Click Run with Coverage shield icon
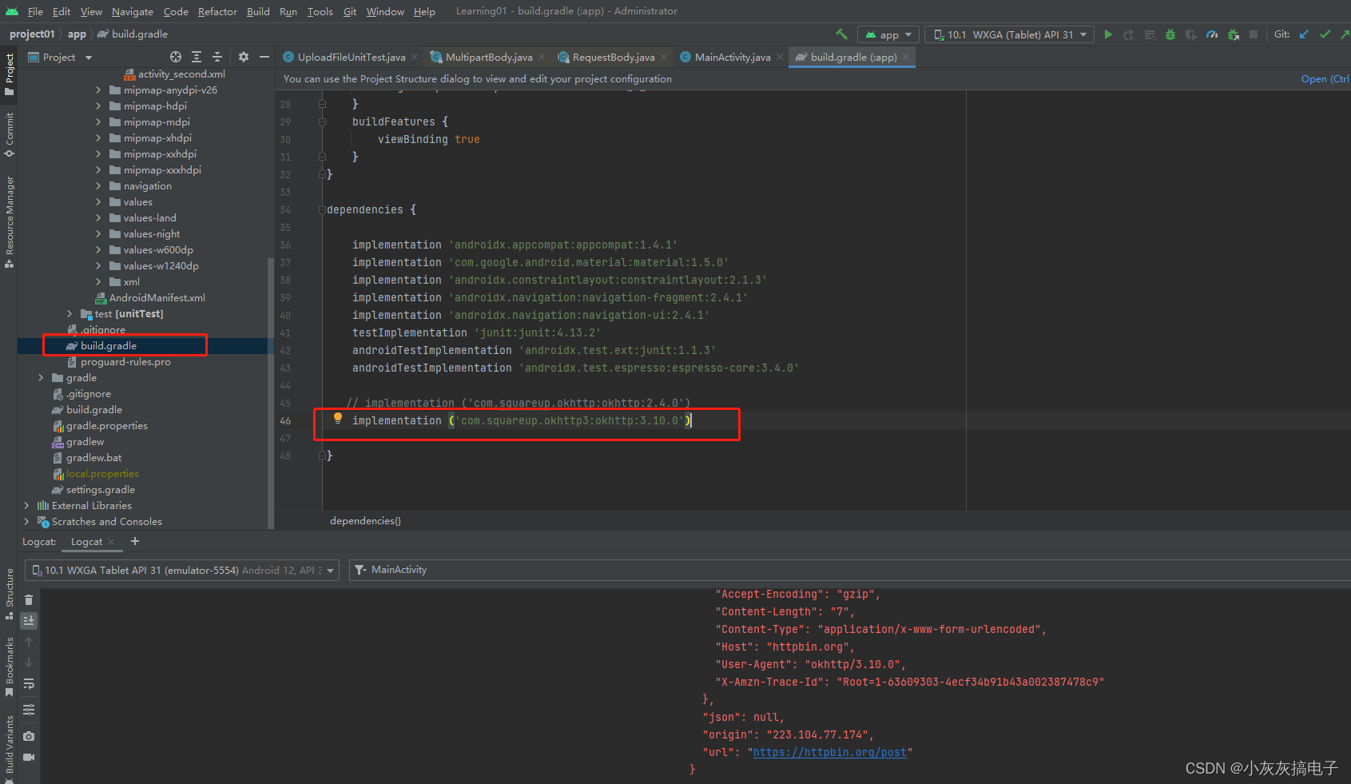Viewport: 1351px width, 784px height. click(x=1191, y=34)
